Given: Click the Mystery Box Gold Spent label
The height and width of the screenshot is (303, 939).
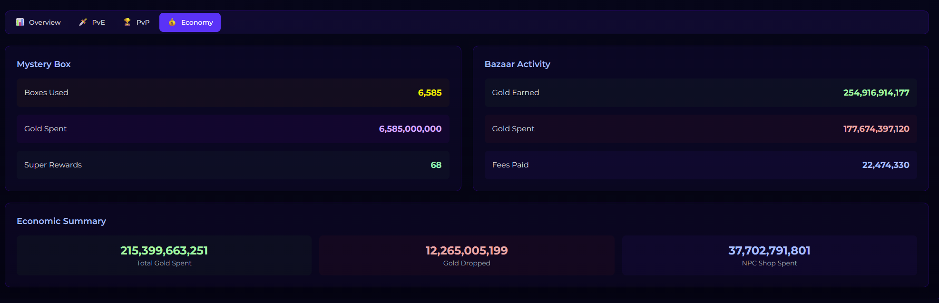Looking at the screenshot, I should tap(45, 129).
